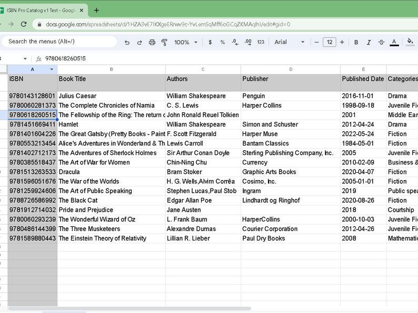This screenshot has width=418, height=313.
Task: Select the Dracula title cell
Action: (111, 172)
